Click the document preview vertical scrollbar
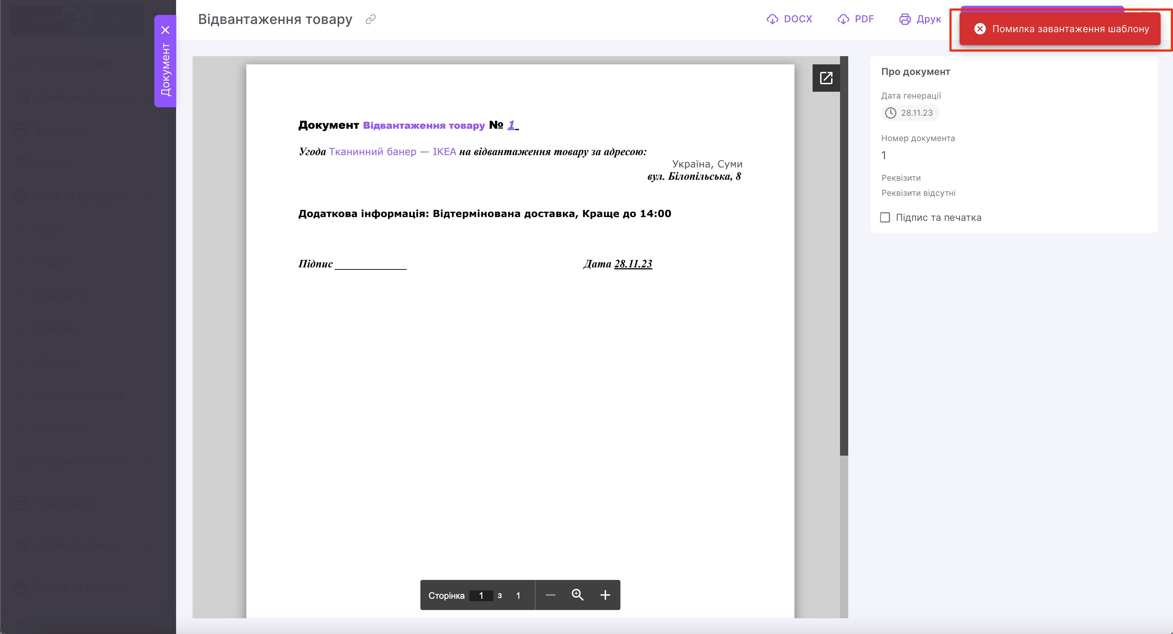This screenshot has width=1173, height=634. click(844, 255)
